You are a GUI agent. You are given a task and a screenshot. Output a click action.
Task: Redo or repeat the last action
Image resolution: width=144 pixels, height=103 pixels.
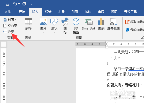tap(24, 4)
